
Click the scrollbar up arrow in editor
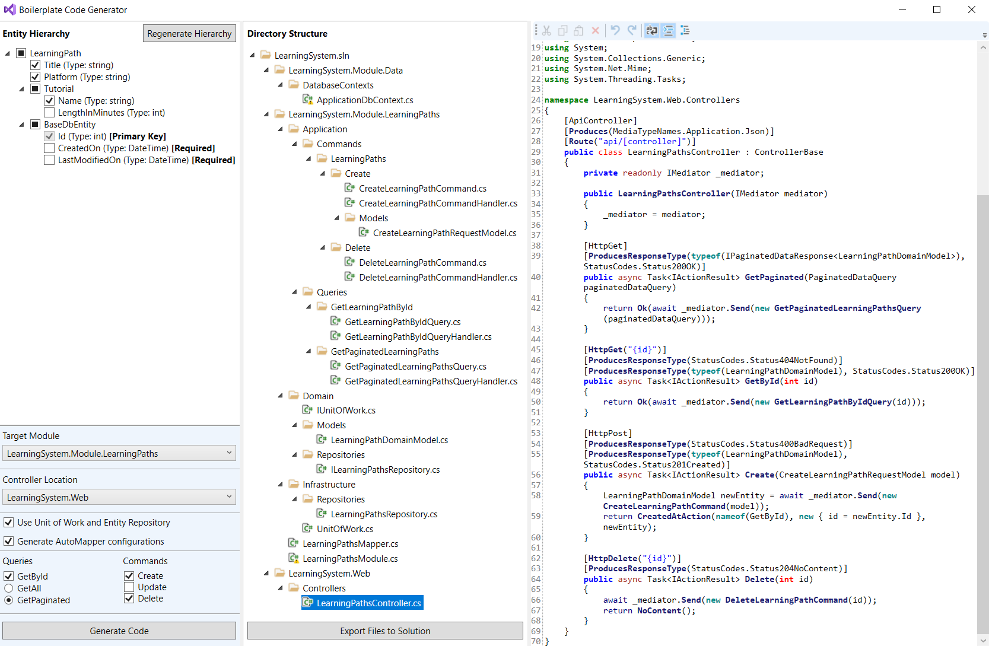point(983,47)
